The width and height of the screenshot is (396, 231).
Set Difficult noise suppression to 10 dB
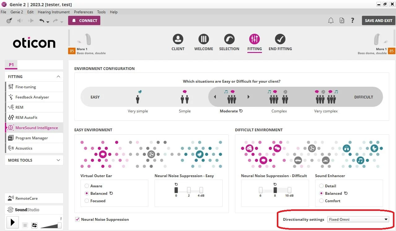(289, 190)
